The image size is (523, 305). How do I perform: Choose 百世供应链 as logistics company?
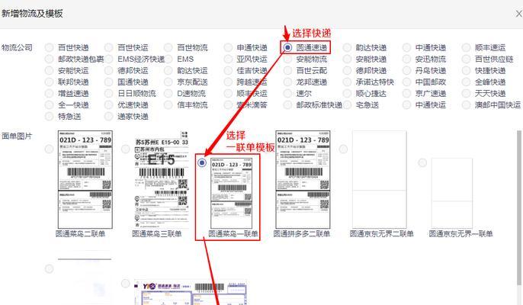point(466,59)
